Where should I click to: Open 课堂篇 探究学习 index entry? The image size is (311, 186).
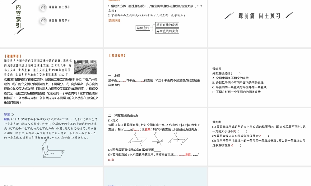pyautogui.click(x=59, y=20)
